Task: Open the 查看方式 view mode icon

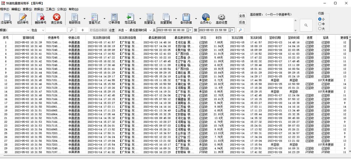Action: coord(94,17)
